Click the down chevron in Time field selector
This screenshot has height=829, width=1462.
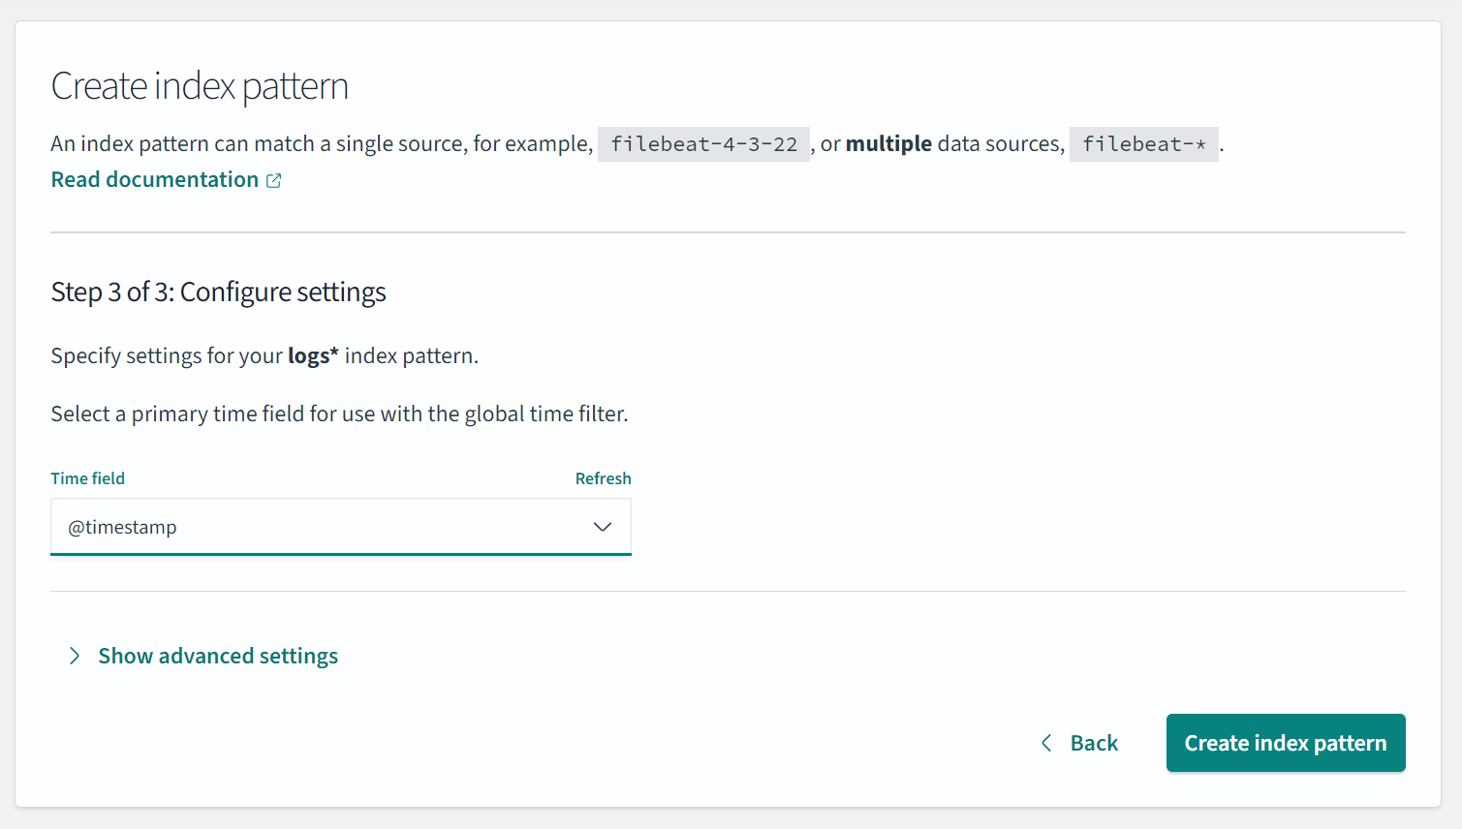tap(603, 527)
